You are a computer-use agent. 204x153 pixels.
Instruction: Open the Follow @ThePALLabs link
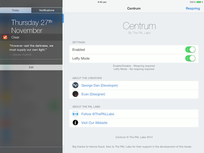point(98,114)
